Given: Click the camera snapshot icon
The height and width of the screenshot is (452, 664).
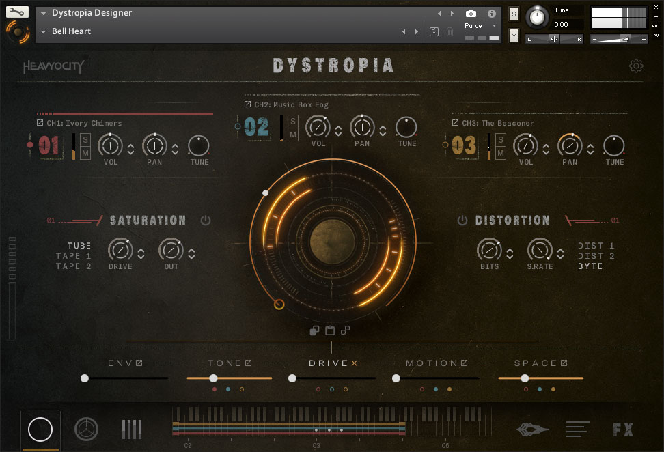Looking at the screenshot, I should 471,14.
